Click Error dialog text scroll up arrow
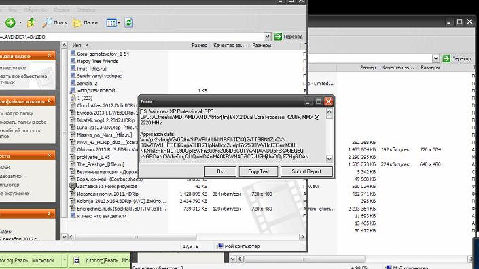479x269 pixels. pos(330,112)
